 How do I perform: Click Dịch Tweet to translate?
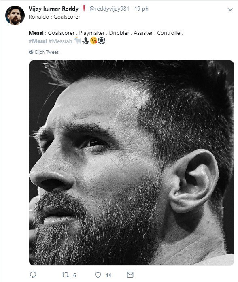[47, 52]
